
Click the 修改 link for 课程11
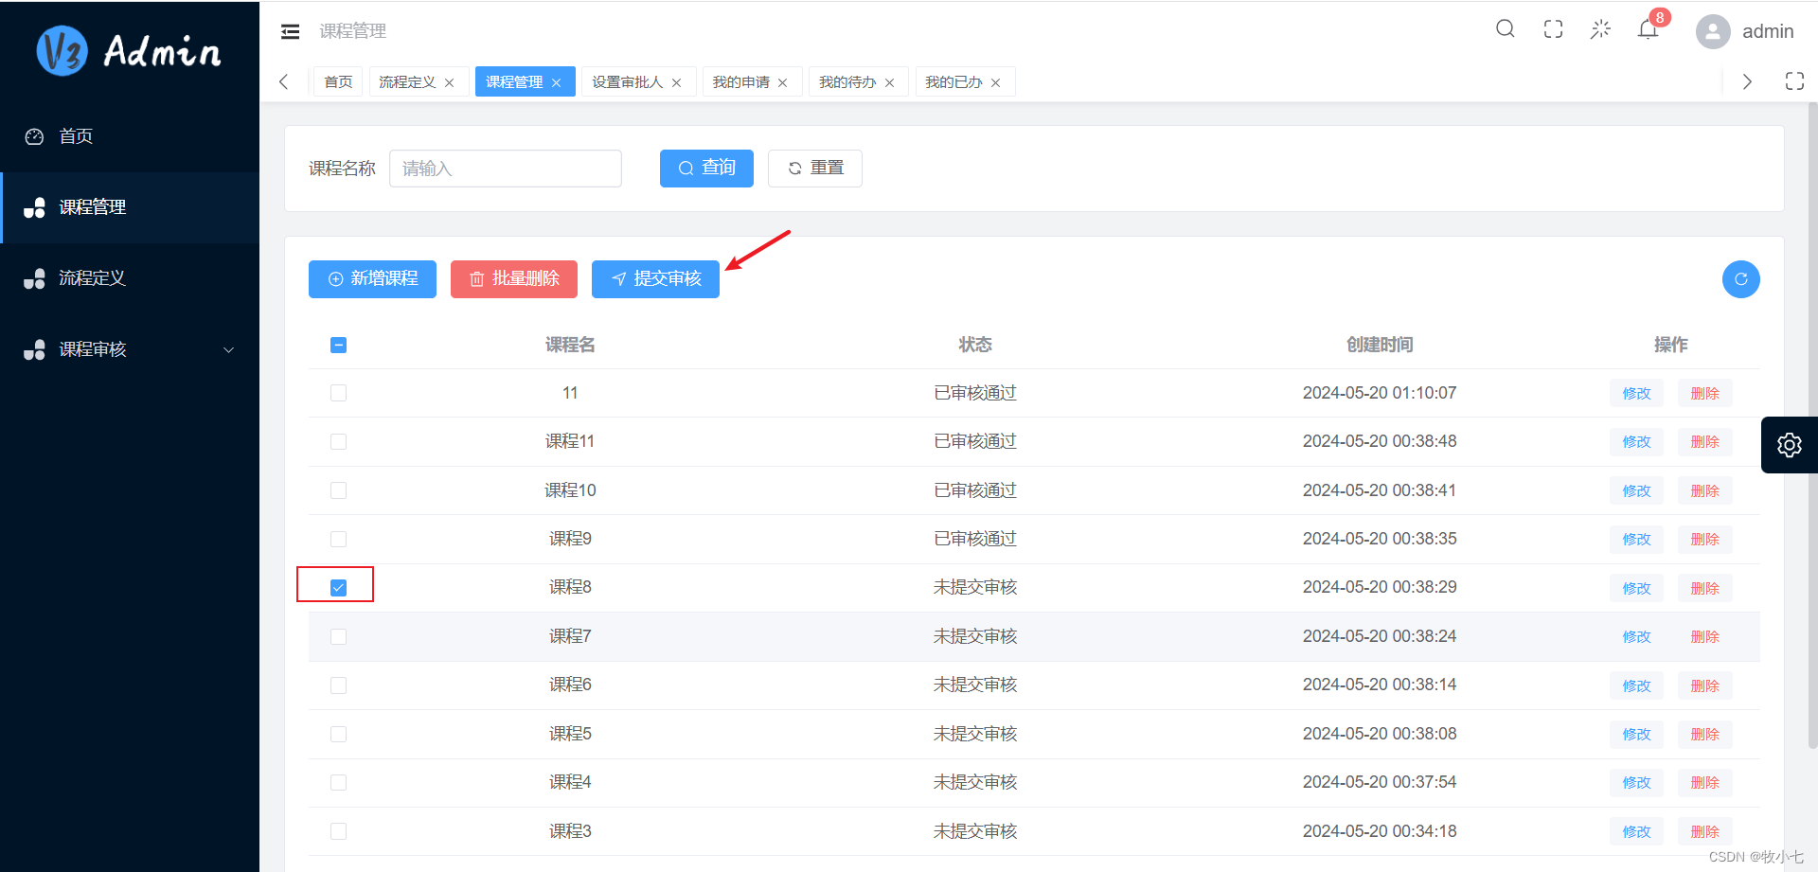[x=1635, y=441]
